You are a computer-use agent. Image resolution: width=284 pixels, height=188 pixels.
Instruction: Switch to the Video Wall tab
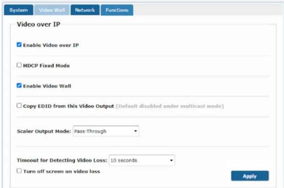pos(52,10)
